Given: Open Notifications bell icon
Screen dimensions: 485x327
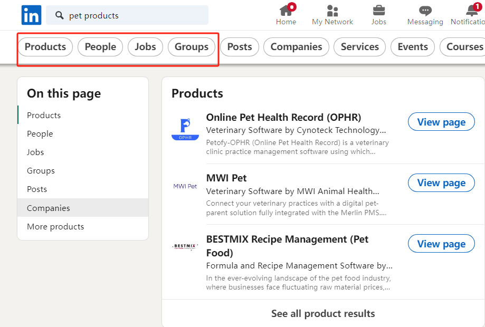Looking at the screenshot, I should click(x=471, y=11).
